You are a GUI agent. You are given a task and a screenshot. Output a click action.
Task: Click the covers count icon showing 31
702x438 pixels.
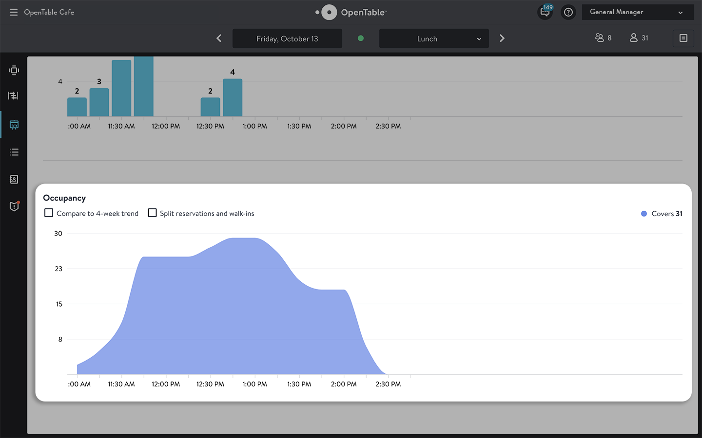[x=639, y=38]
